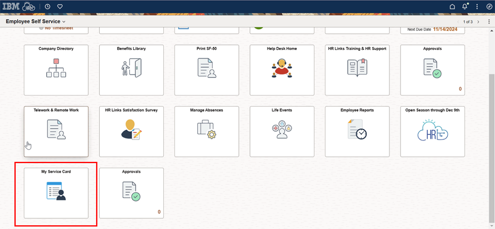
Task: Open HR Links Training & HR Support
Action: (x=357, y=70)
